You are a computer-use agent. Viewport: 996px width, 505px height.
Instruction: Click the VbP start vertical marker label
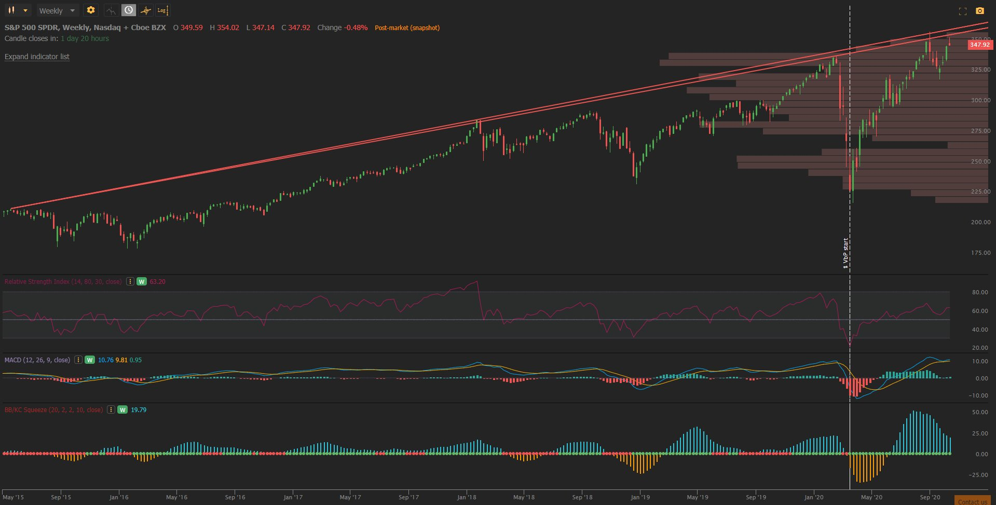[845, 253]
